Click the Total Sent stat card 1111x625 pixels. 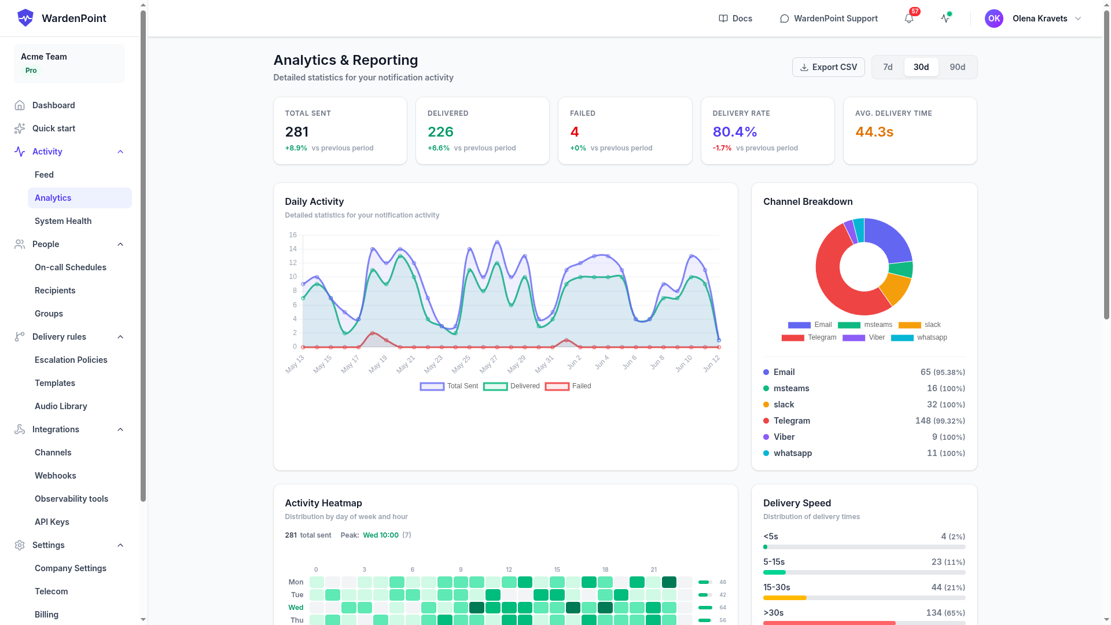[x=340, y=131]
